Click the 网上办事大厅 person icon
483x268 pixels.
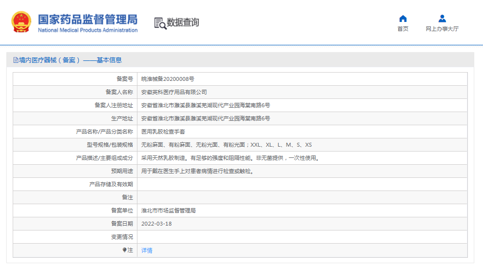442,19
